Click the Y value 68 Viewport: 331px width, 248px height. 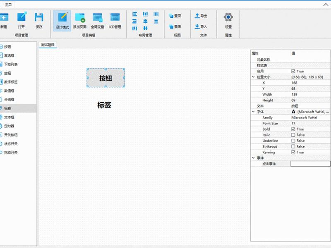(x=293, y=88)
